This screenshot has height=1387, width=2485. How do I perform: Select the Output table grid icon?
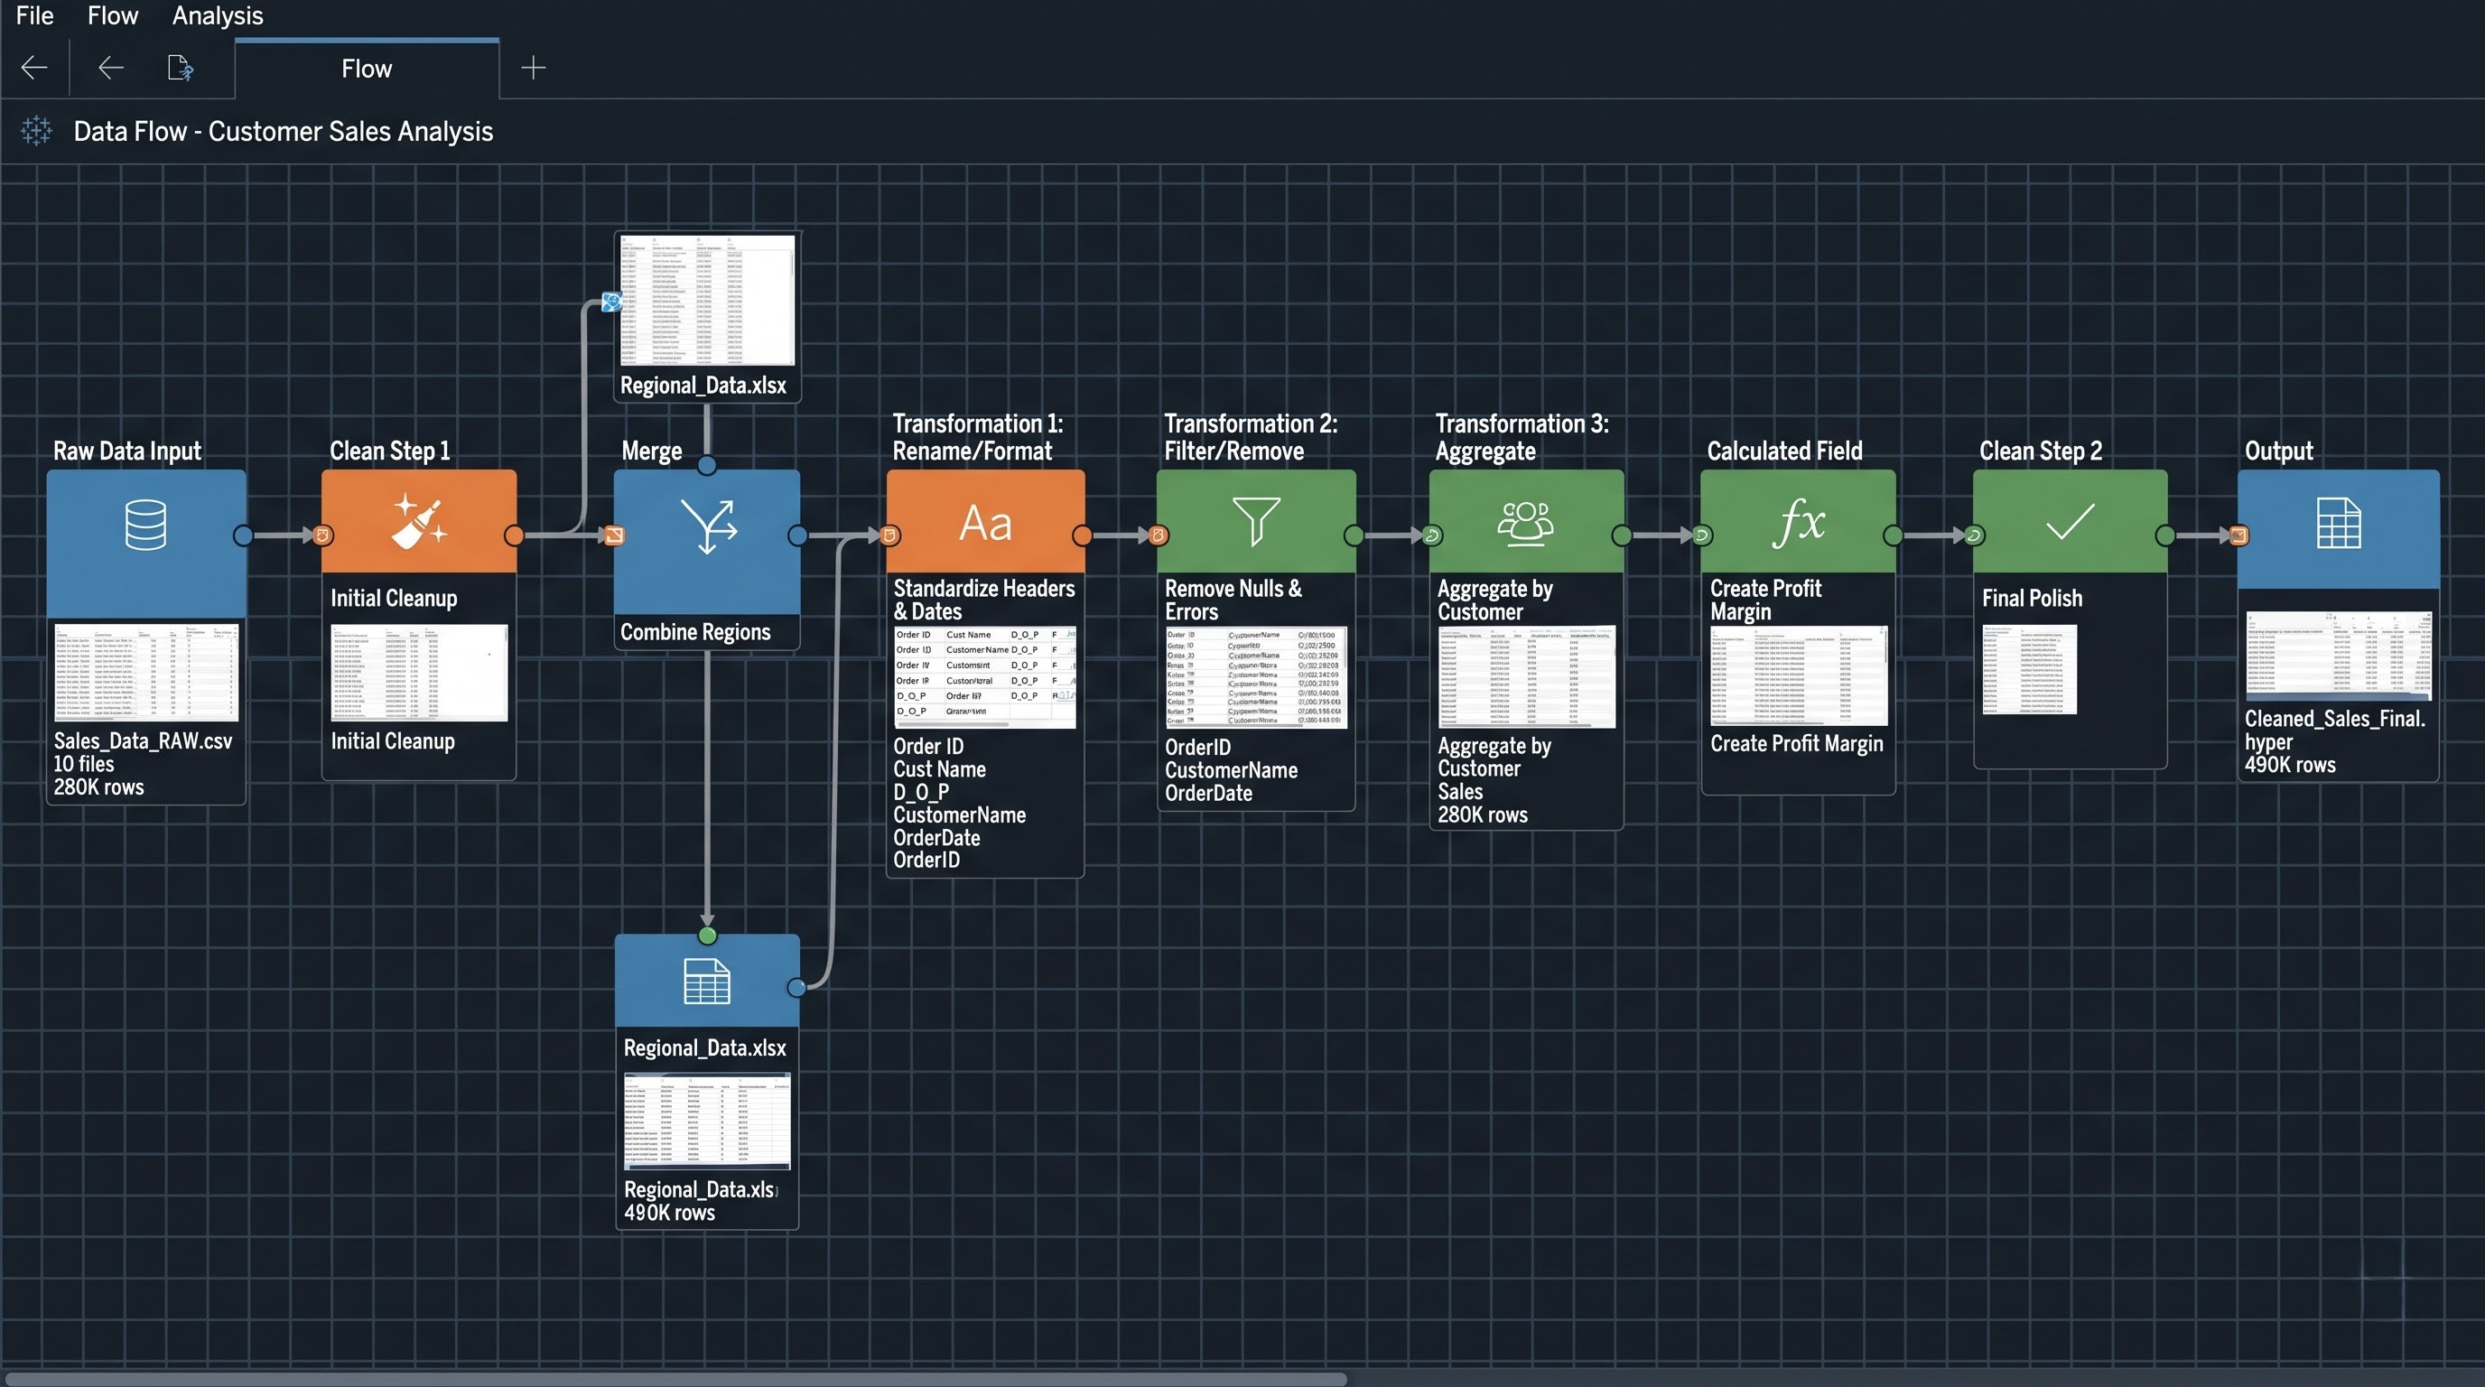2340,523
